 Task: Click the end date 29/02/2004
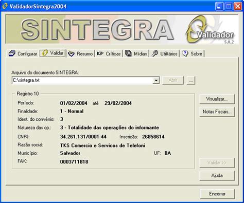(x=118, y=103)
